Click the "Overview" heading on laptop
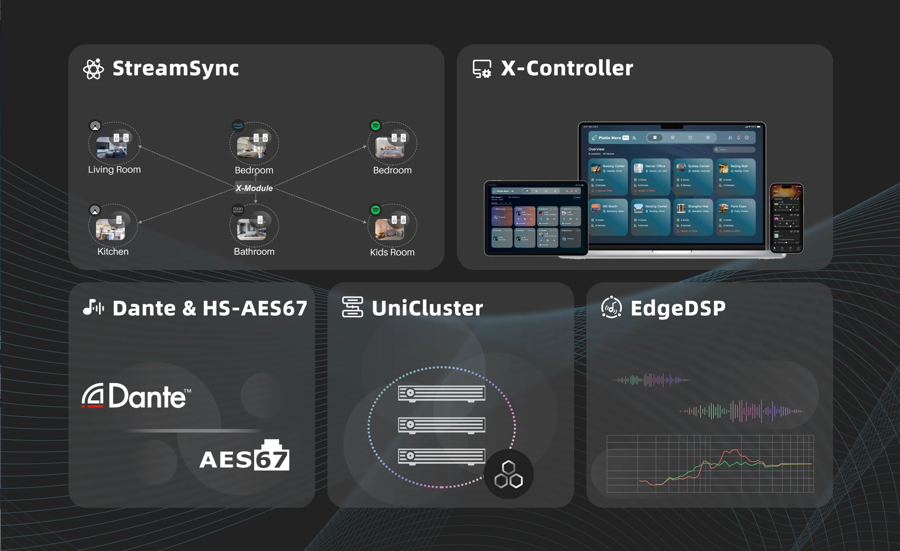900x551 pixels. click(x=596, y=149)
